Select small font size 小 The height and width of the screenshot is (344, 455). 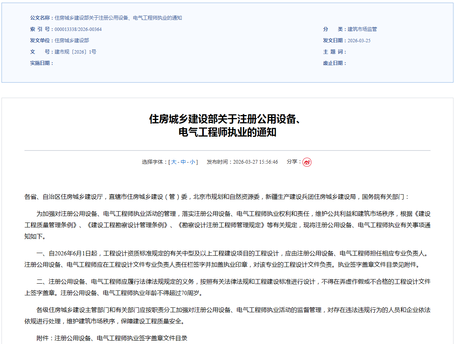(192, 162)
